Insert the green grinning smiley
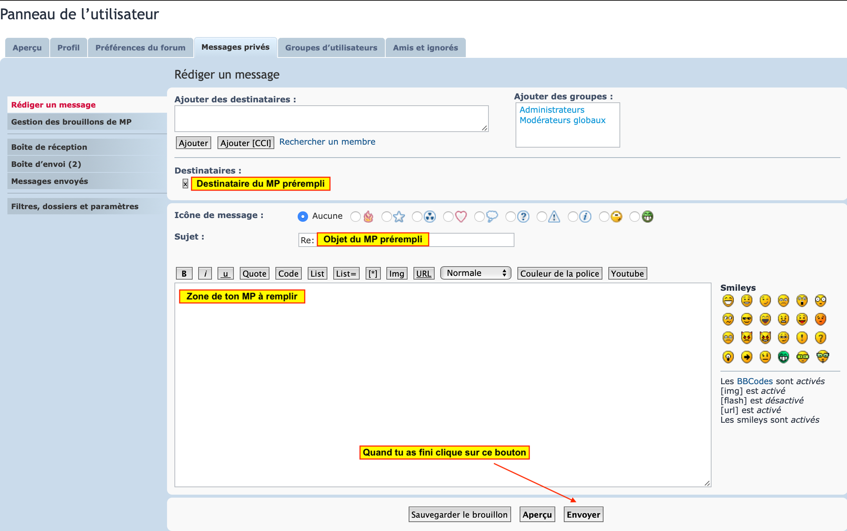847x531 pixels. (783, 357)
